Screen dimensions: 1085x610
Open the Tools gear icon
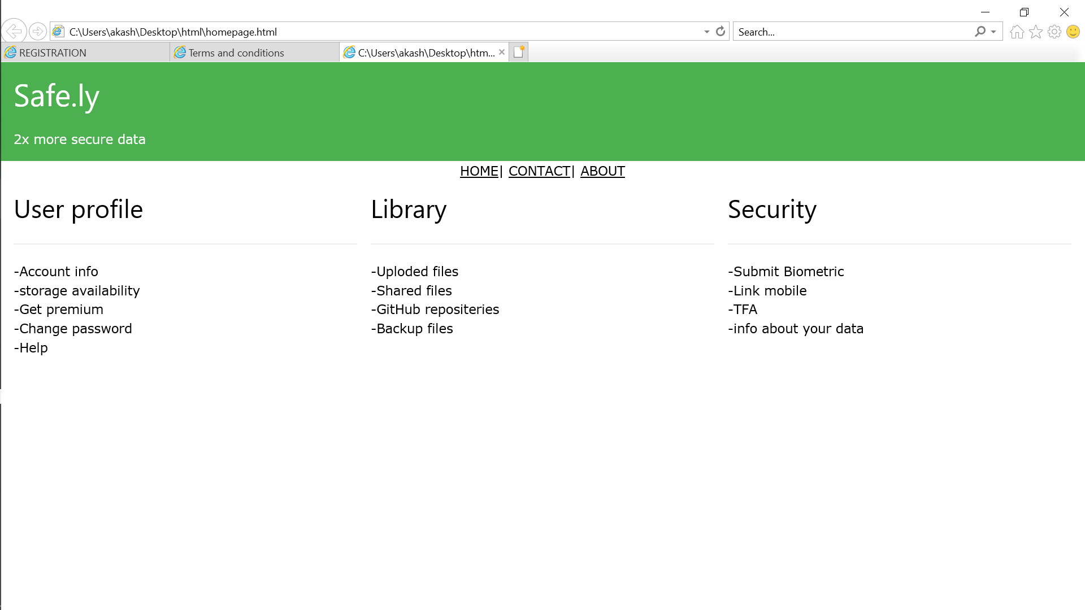tap(1054, 32)
